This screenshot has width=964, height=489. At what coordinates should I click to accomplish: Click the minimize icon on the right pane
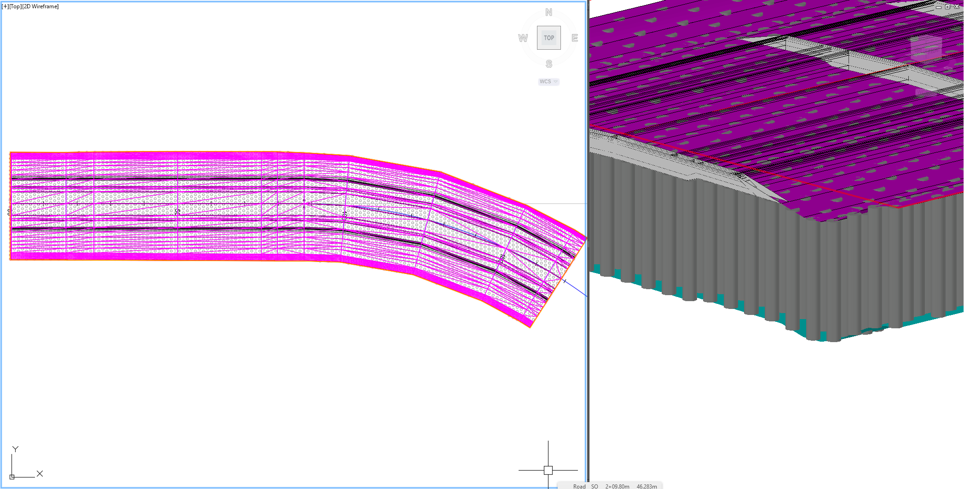[x=939, y=7]
